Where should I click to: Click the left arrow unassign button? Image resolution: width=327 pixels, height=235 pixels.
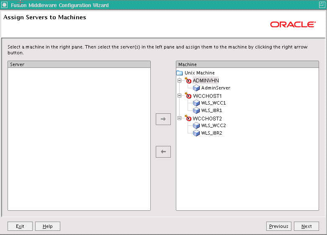point(163,152)
